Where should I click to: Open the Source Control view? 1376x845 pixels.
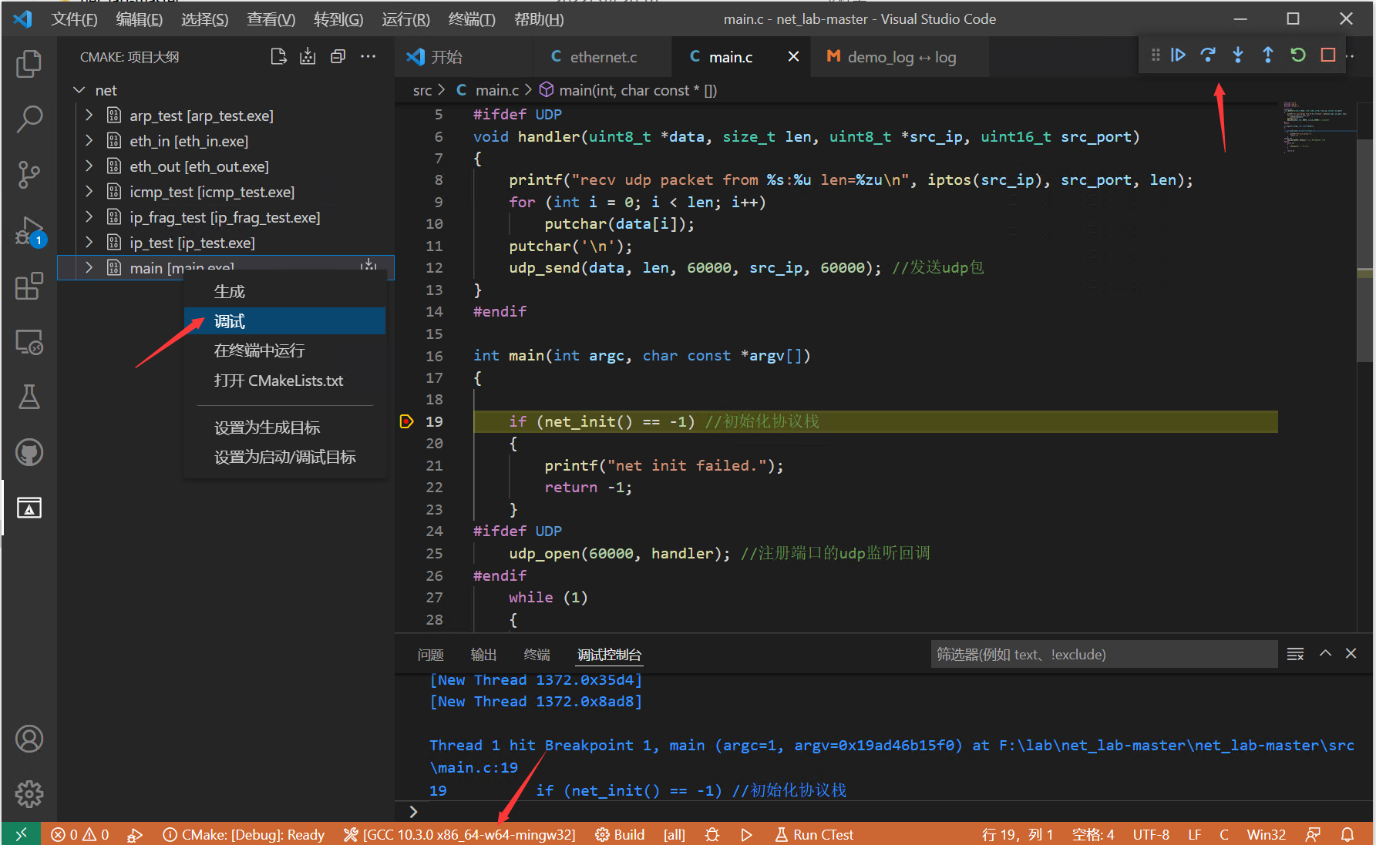(29, 175)
